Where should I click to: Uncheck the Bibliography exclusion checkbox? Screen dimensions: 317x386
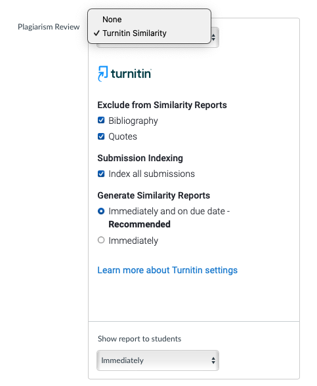101,120
